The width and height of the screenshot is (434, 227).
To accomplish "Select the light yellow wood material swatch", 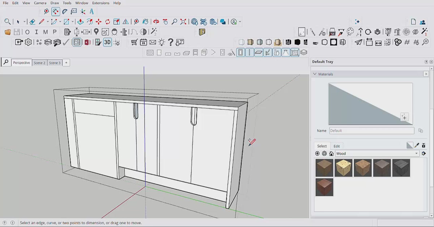I will [x=344, y=168].
